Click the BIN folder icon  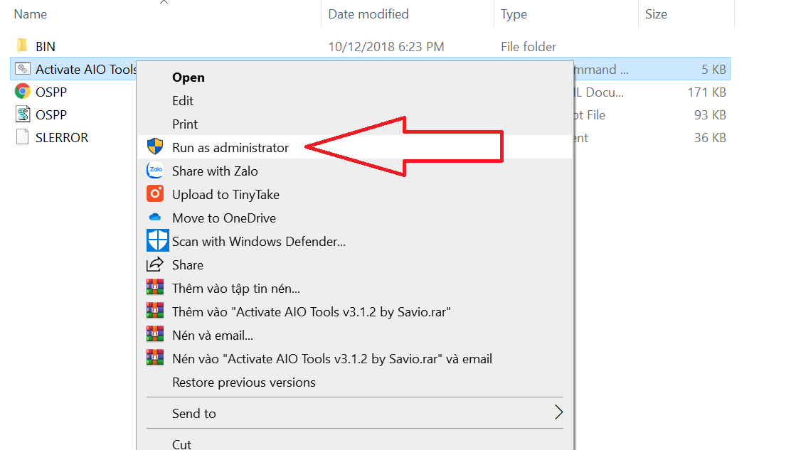[x=22, y=45]
